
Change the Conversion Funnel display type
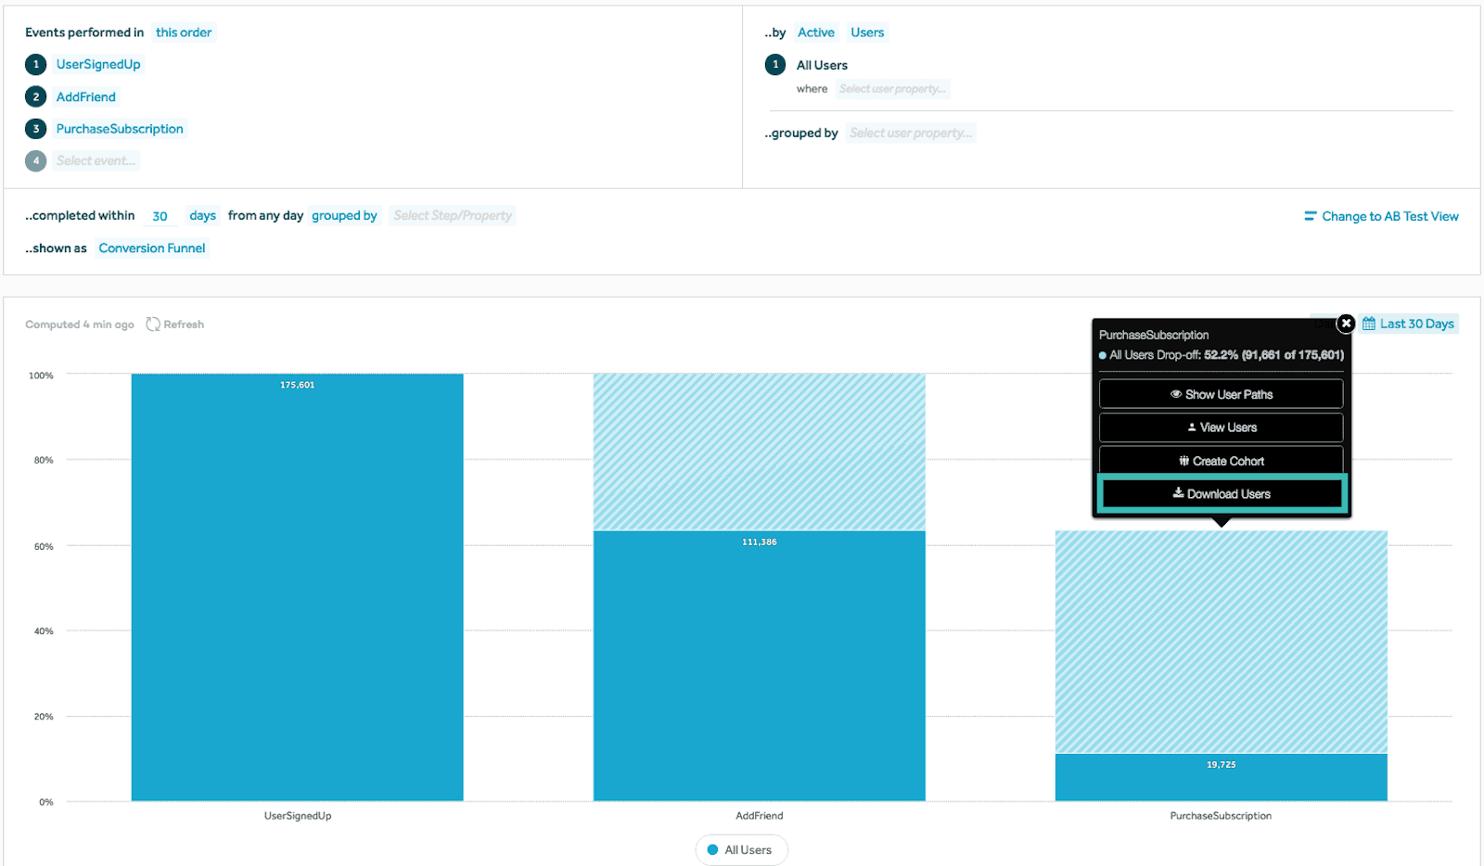click(x=152, y=248)
